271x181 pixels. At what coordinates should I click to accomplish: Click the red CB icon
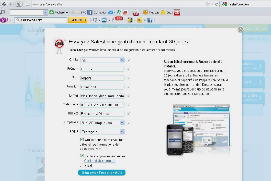[177, 12]
